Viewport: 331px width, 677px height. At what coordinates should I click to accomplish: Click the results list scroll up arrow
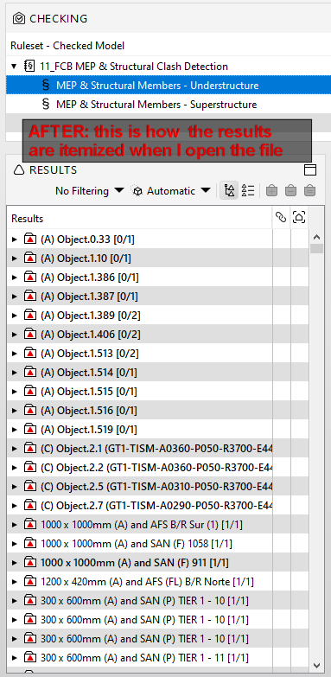tap(317, 237)
